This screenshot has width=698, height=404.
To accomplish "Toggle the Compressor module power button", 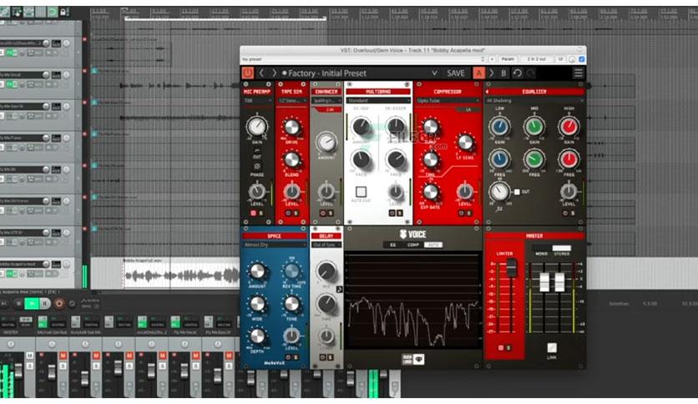I will tap(462, 213).
